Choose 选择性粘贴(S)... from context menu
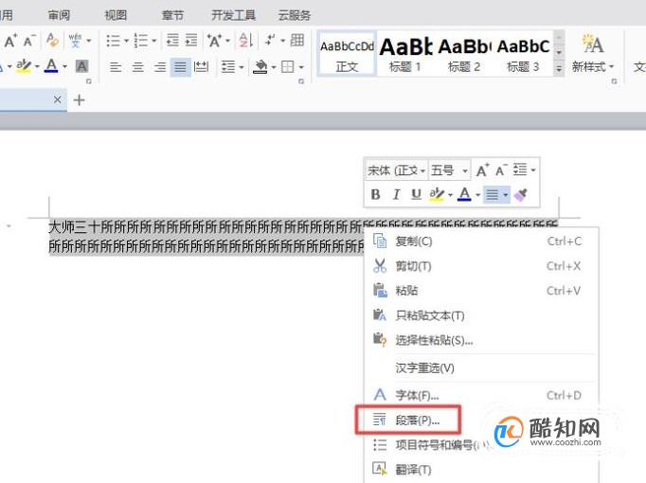Screen dimensions: 646x483 [481, 340]
